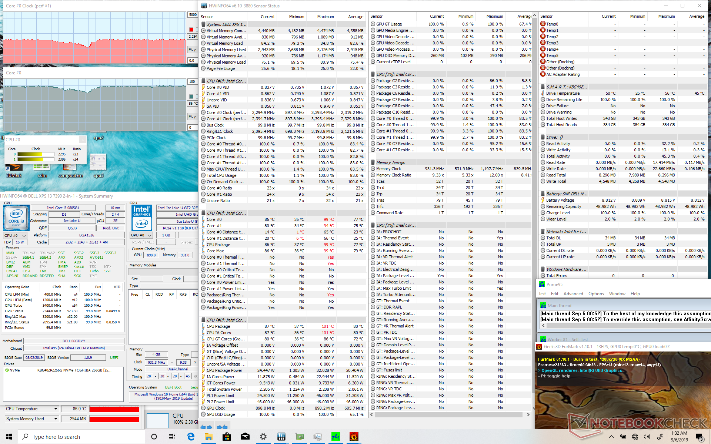
Task: Click the HWiNFO collapse columns arrows button
Action: tap(222, 427)
